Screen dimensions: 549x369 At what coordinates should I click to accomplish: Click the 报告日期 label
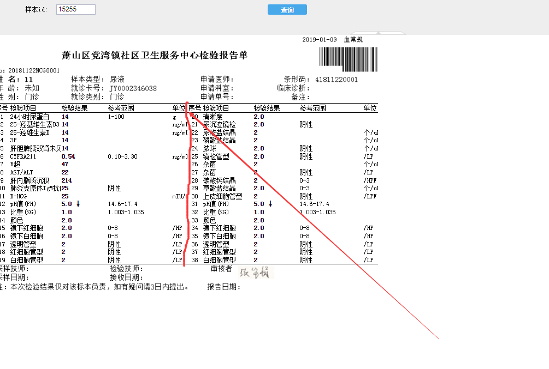[x=224, y=287]
